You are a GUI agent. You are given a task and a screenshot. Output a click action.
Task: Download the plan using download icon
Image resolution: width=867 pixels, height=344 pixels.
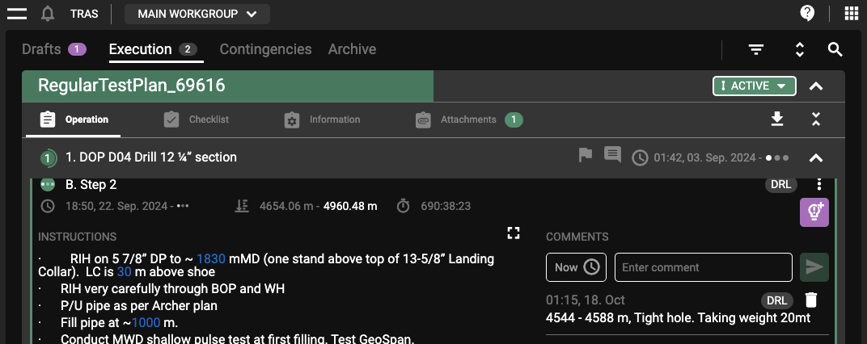pyautogui.click(x=777, y=120)
